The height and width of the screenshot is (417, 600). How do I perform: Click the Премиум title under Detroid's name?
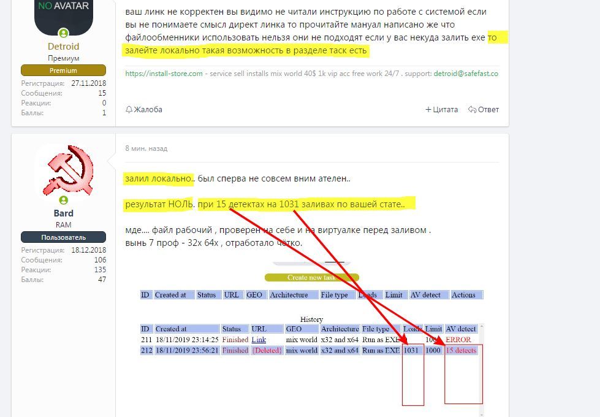pos(64,58)
